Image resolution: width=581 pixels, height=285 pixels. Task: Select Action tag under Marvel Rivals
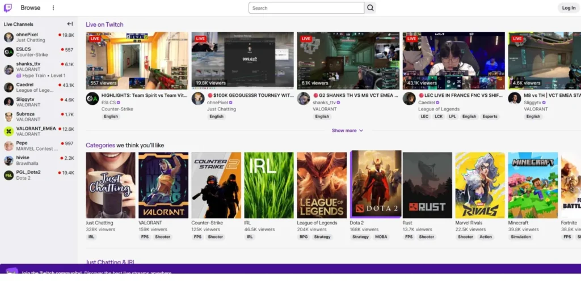pos(486,237)
